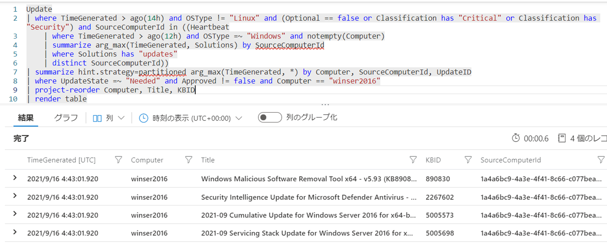Click the clock icon for time display
This screenshot has width=607, height=245.
(143, 118)
